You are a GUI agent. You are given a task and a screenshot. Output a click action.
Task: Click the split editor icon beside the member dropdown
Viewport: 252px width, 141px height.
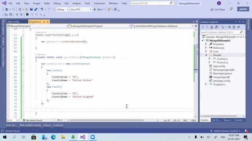click(196, 26)
